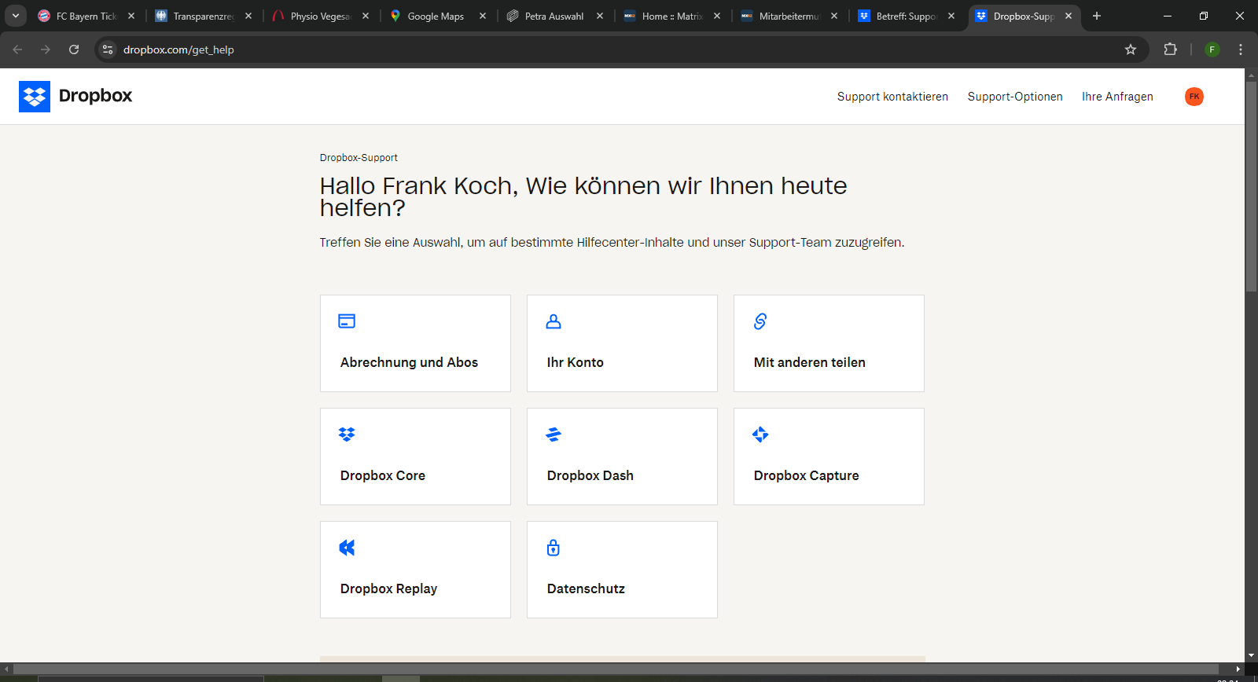Switch to the FC Bayern Tickets tab

click(x=86, y=16)
